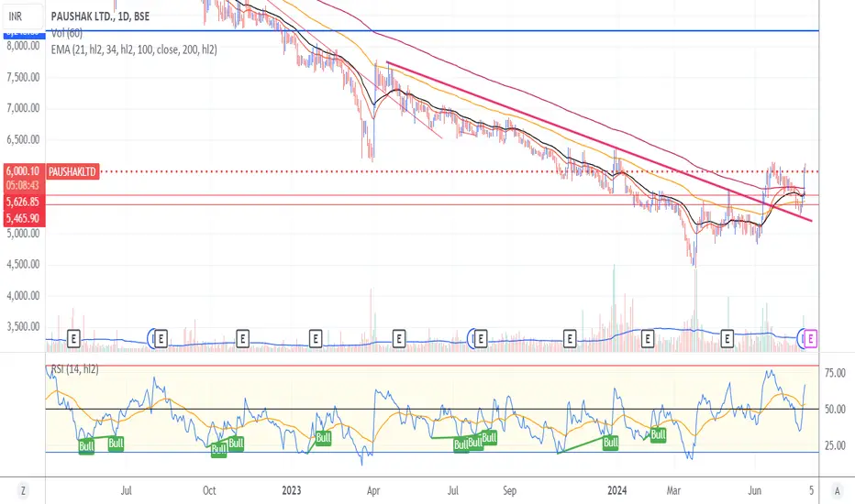Click the 4,500.00 price axis label
This screenshot has height=504, width=855.
(x=23, y=264)
